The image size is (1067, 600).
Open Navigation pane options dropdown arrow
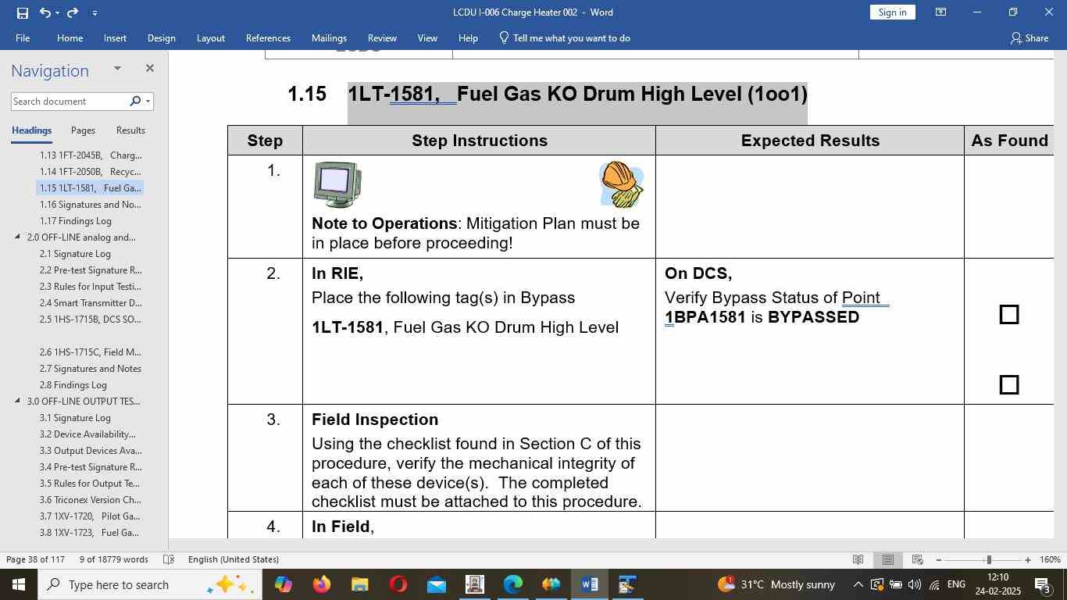click(x=117, y=69)
